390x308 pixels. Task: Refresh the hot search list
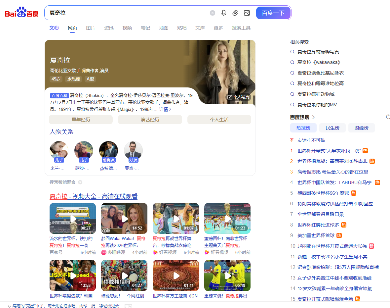tap(388, 117)
